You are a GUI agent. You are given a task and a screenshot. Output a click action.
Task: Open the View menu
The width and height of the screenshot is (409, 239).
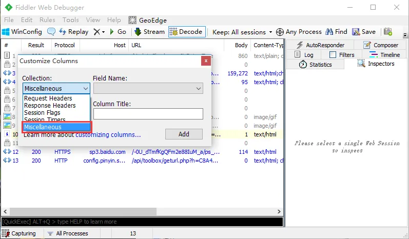coord(93,20)
